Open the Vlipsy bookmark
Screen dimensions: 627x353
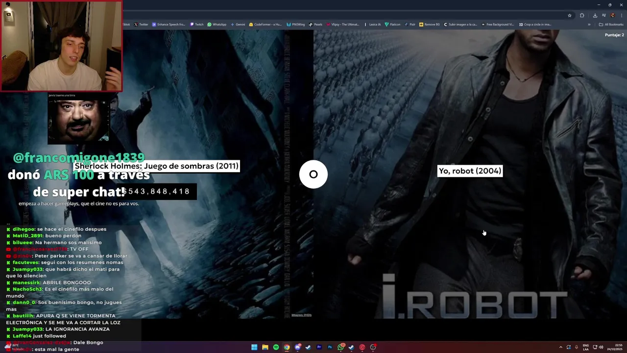coord(343,24)
